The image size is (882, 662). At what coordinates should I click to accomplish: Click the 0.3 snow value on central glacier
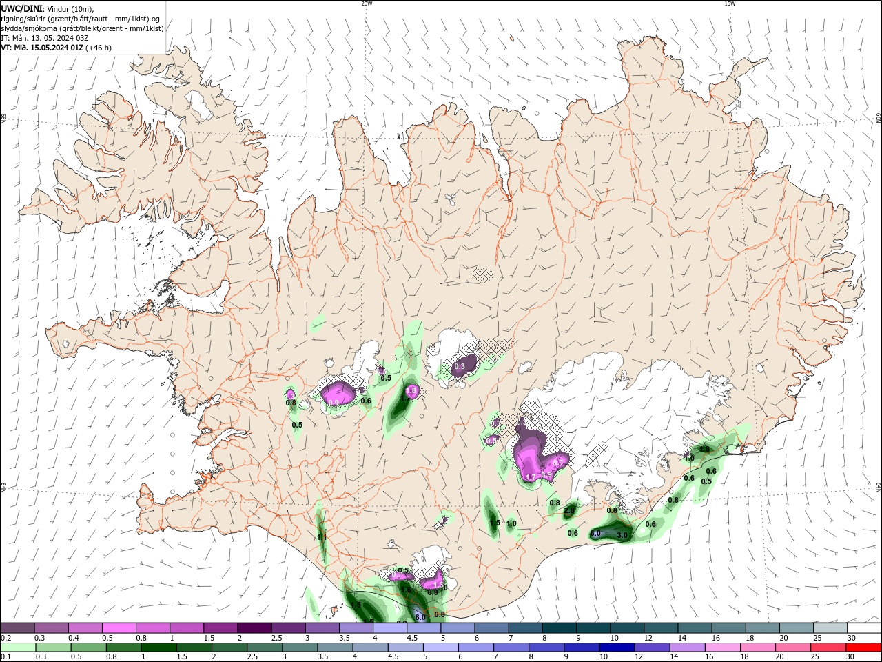pyautogui.click(x=460, y=366)
